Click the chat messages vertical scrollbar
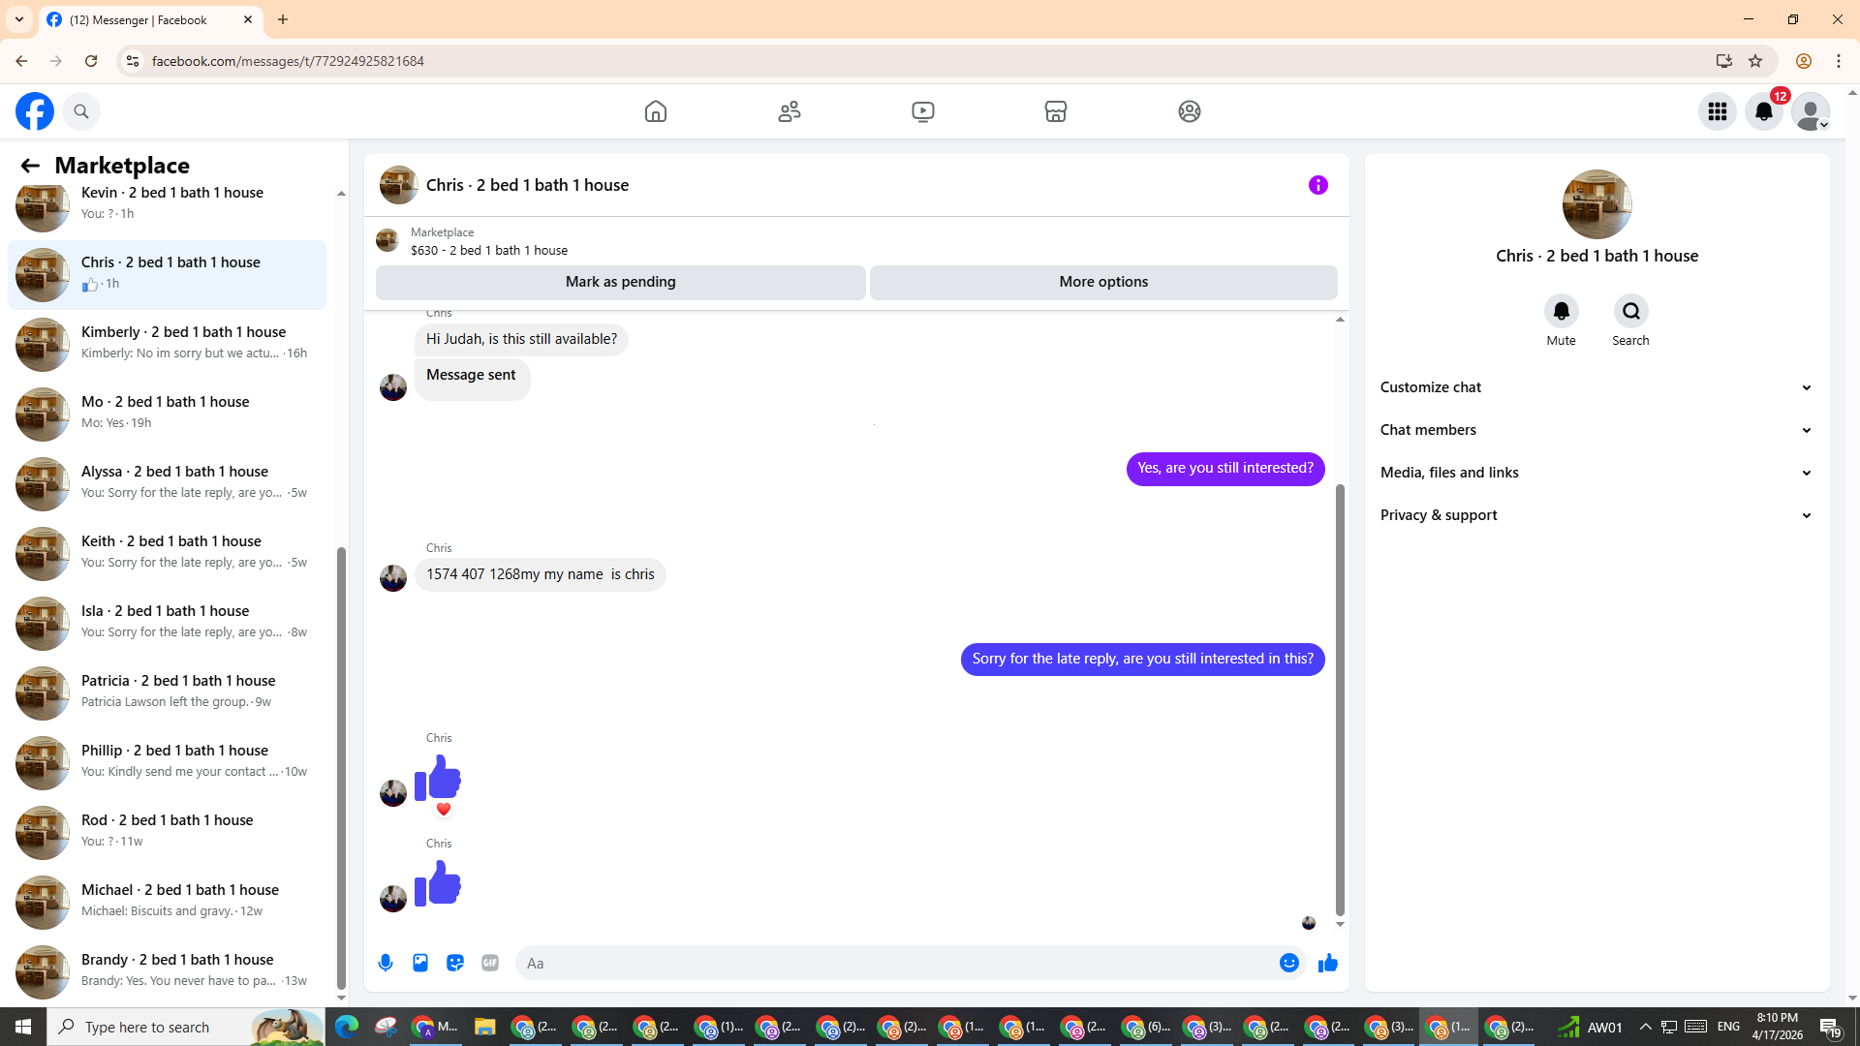Image resolution: width=1860 pixels, height=1046 pixels. (1340, 697)
